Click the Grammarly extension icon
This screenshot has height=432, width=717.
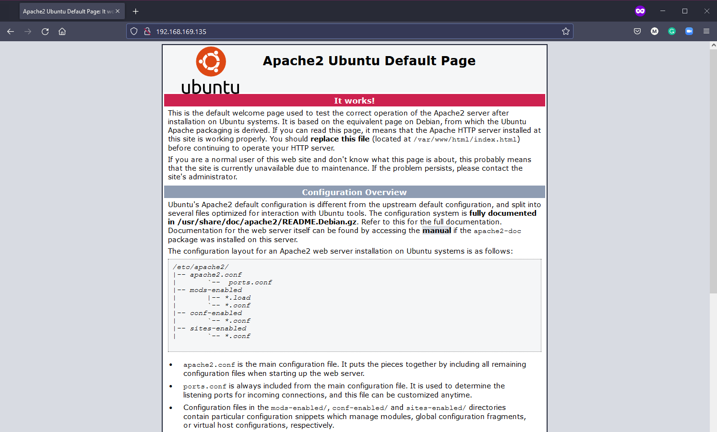[x=672, y=32]
